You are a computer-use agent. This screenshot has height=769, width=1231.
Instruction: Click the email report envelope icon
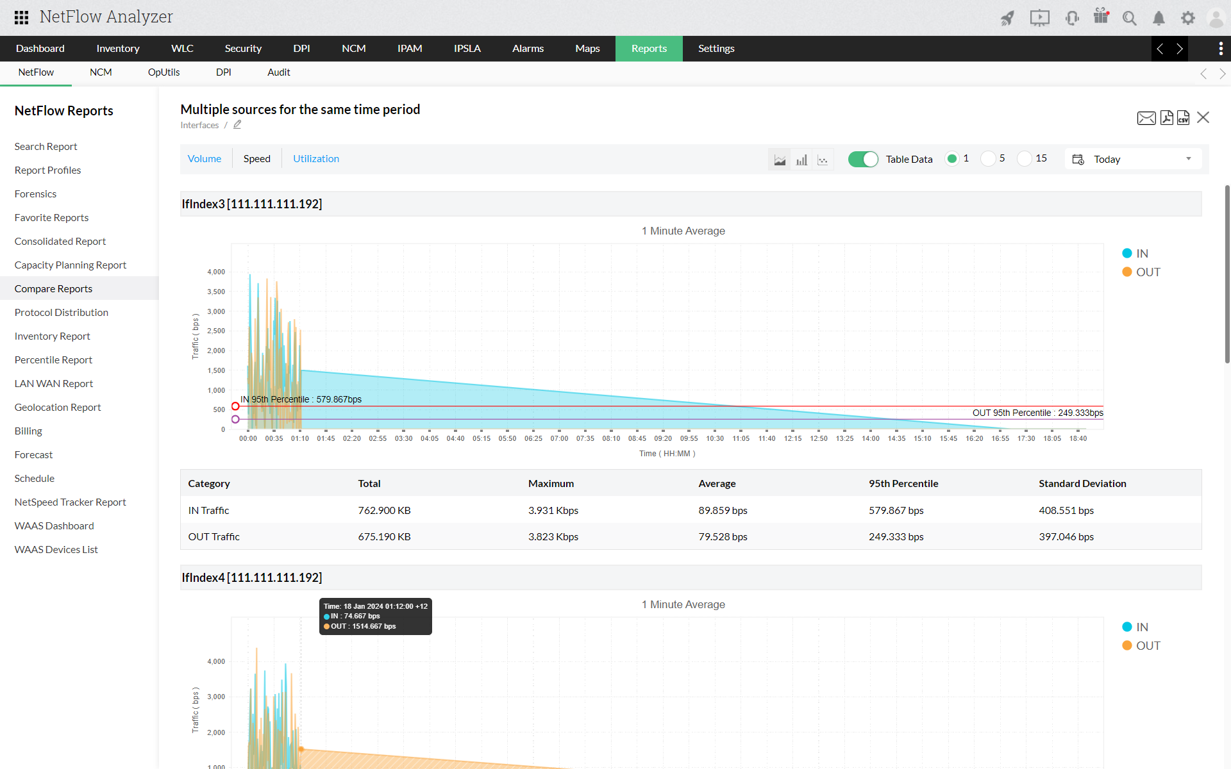1146,118
